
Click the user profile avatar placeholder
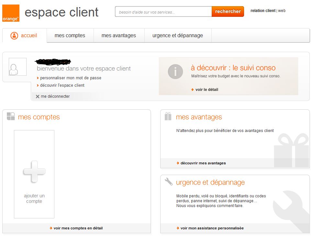tap(17, 67)
